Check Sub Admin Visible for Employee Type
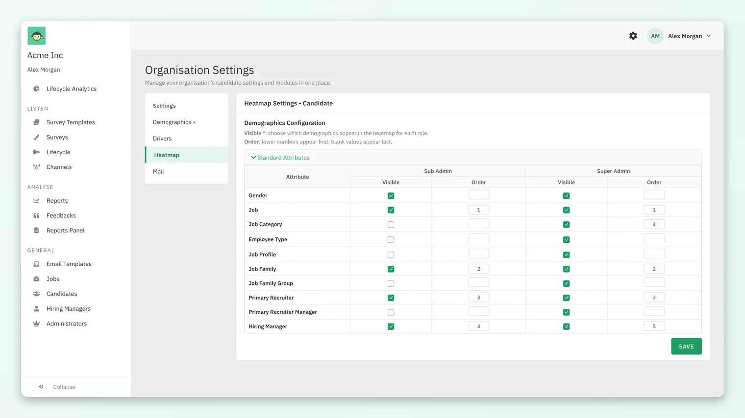745x418 pixels. click(391, 240)
